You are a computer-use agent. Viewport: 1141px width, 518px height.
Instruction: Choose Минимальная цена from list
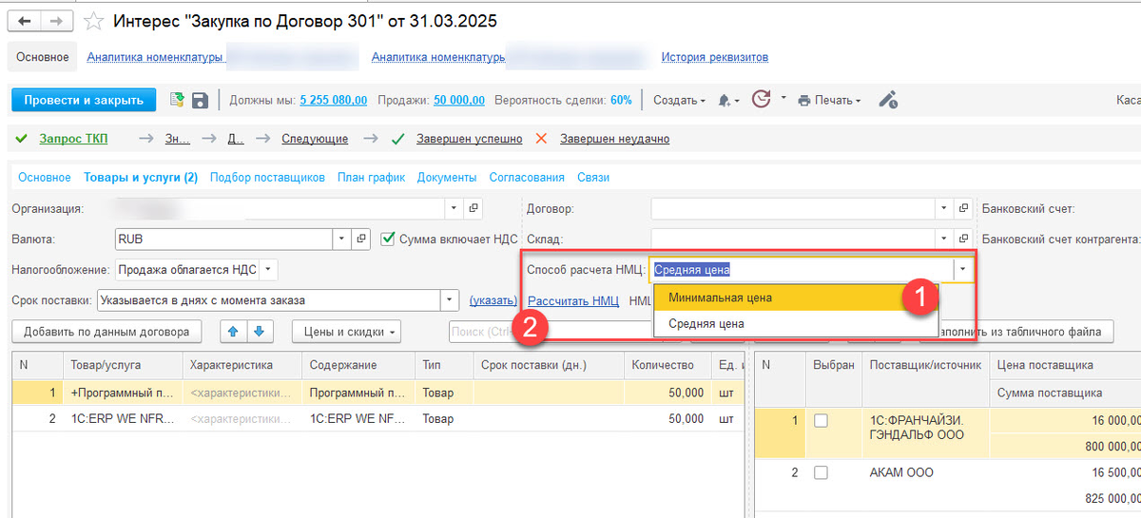(796, 297)
